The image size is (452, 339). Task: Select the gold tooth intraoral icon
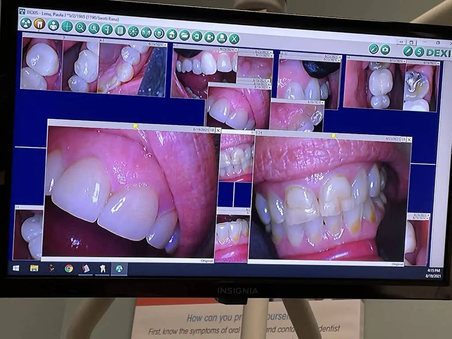(x=39, y=25)
